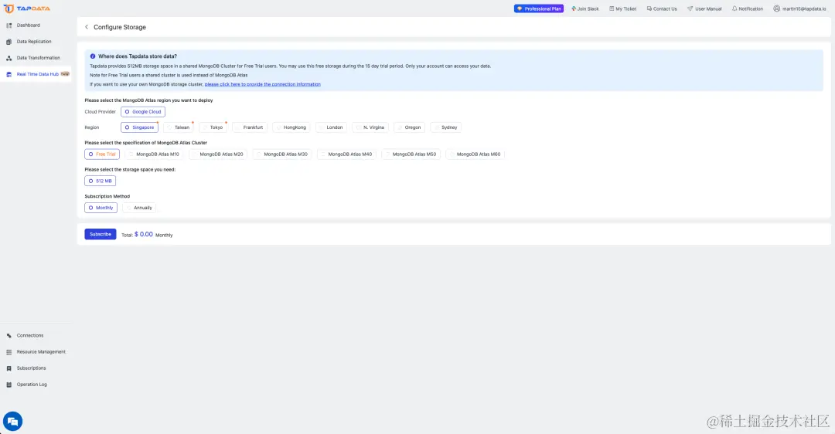Click the Subscriptions sidebar icon
The image size is (835, 434).
[9, 368]
